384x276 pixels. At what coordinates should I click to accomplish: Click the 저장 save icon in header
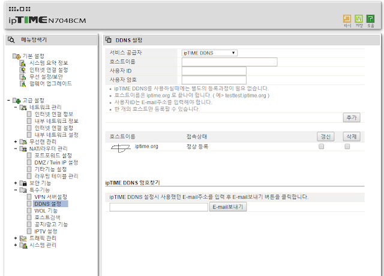point(359,19)
